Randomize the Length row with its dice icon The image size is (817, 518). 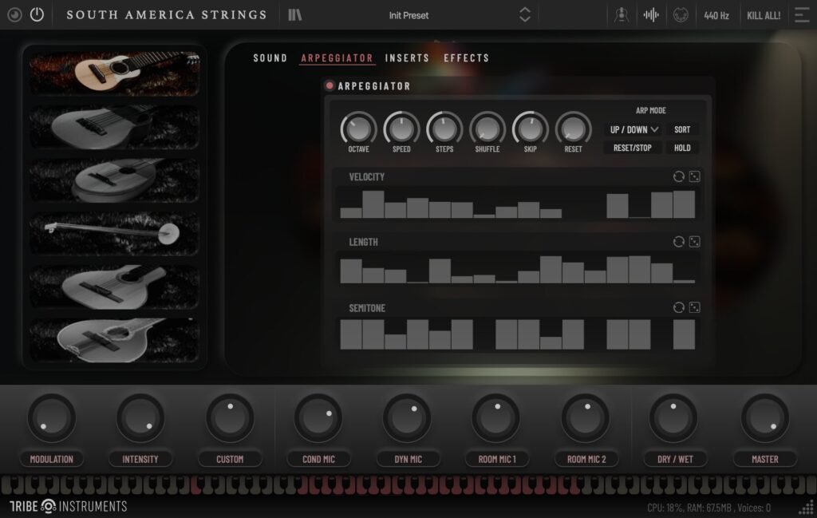pos(695,242)
